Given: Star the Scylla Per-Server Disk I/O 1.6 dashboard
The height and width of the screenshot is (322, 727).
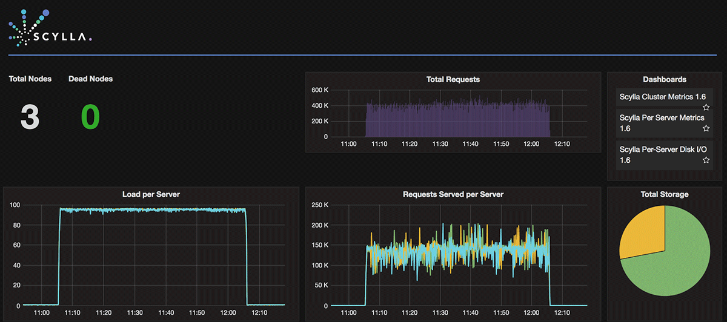Looking at the screenshot, I should [x=706, y=160].
